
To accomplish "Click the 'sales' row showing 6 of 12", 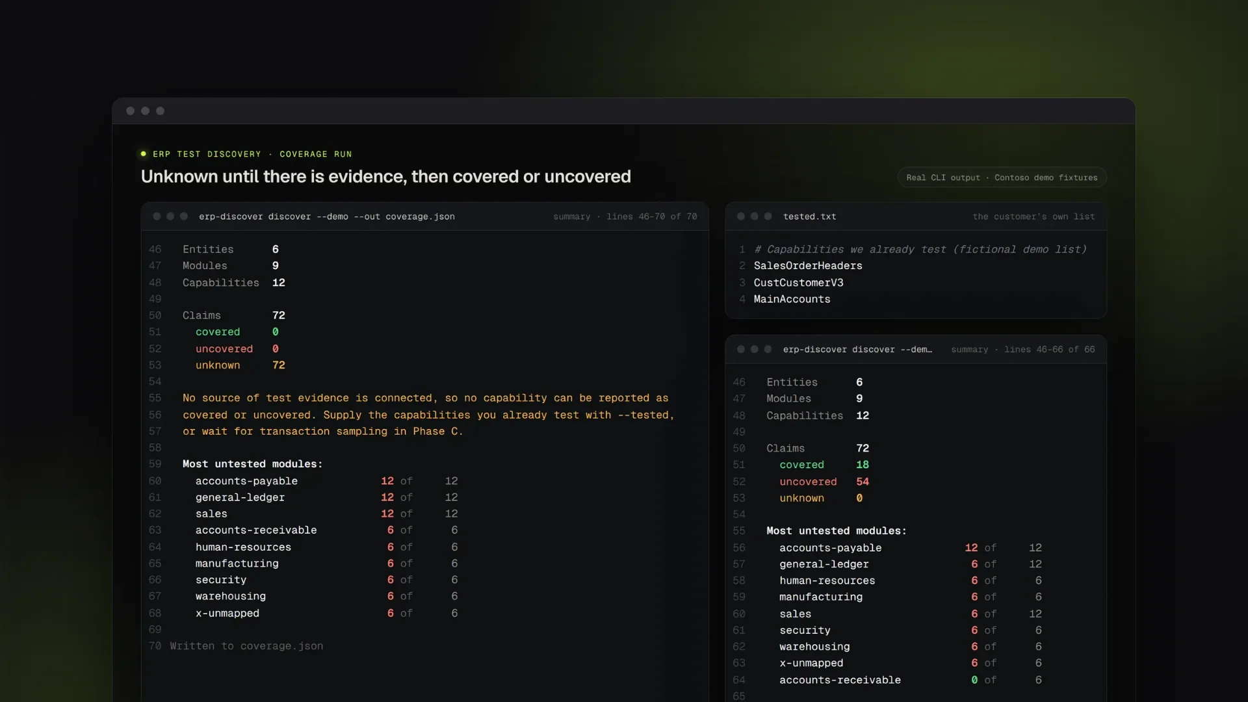I will [x=911, y=614].
